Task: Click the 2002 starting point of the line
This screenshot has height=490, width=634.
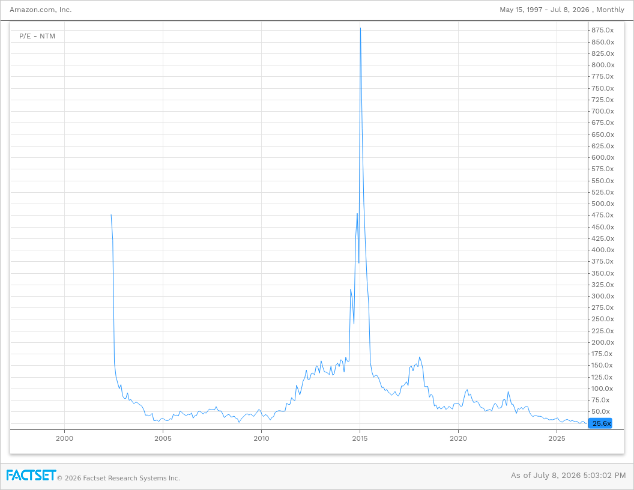Action: click(111, 215)
